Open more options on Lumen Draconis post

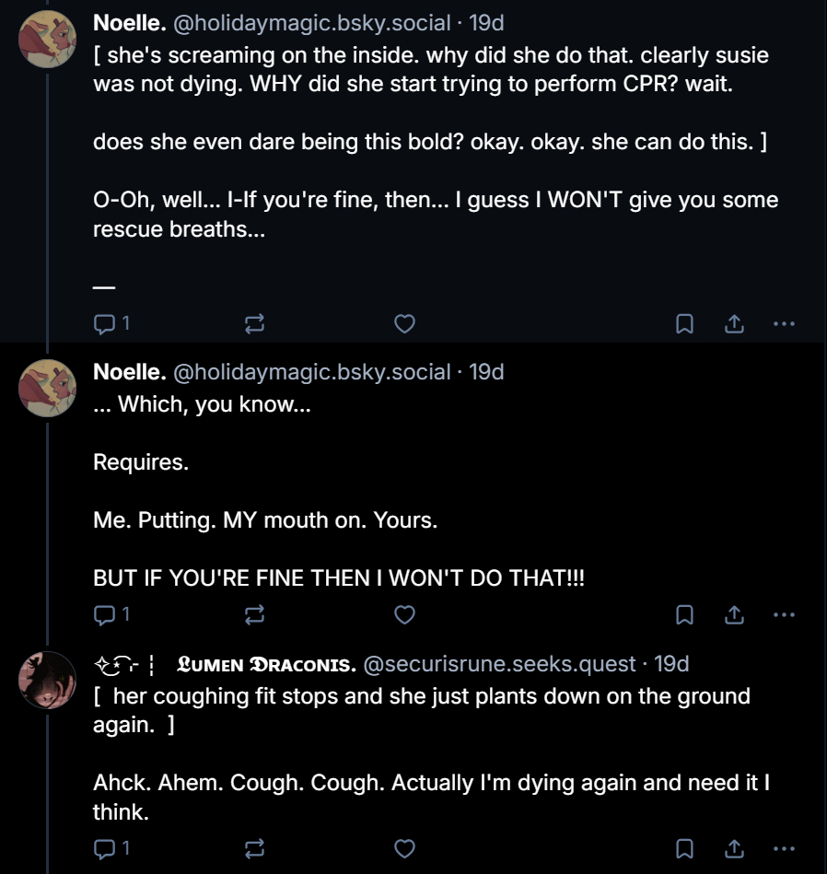click(x=784, y=847)
